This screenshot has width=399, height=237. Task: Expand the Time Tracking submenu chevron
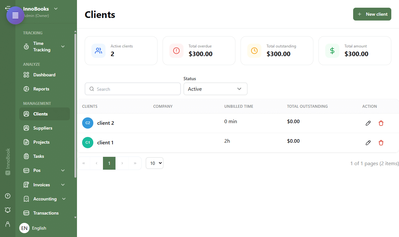click(x=63, y=47)
